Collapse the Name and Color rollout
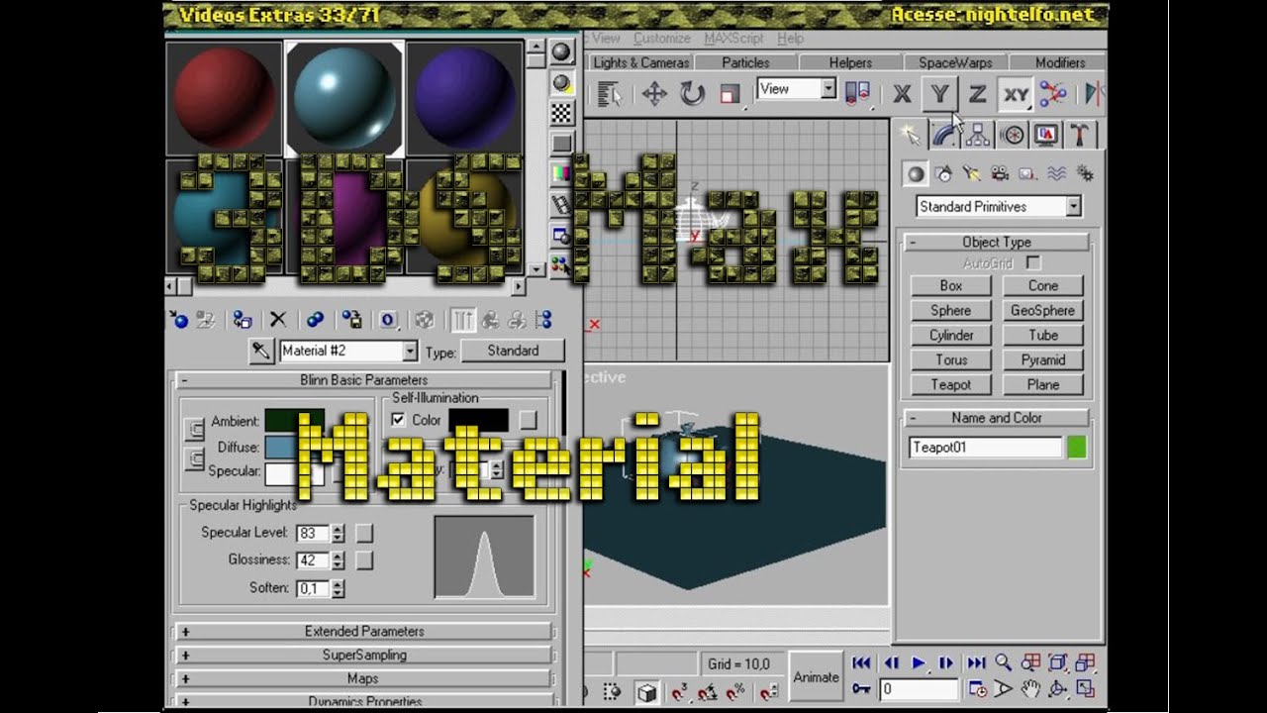The width and height of the screenshot is (1267, 713). click(x=996, y=418)
